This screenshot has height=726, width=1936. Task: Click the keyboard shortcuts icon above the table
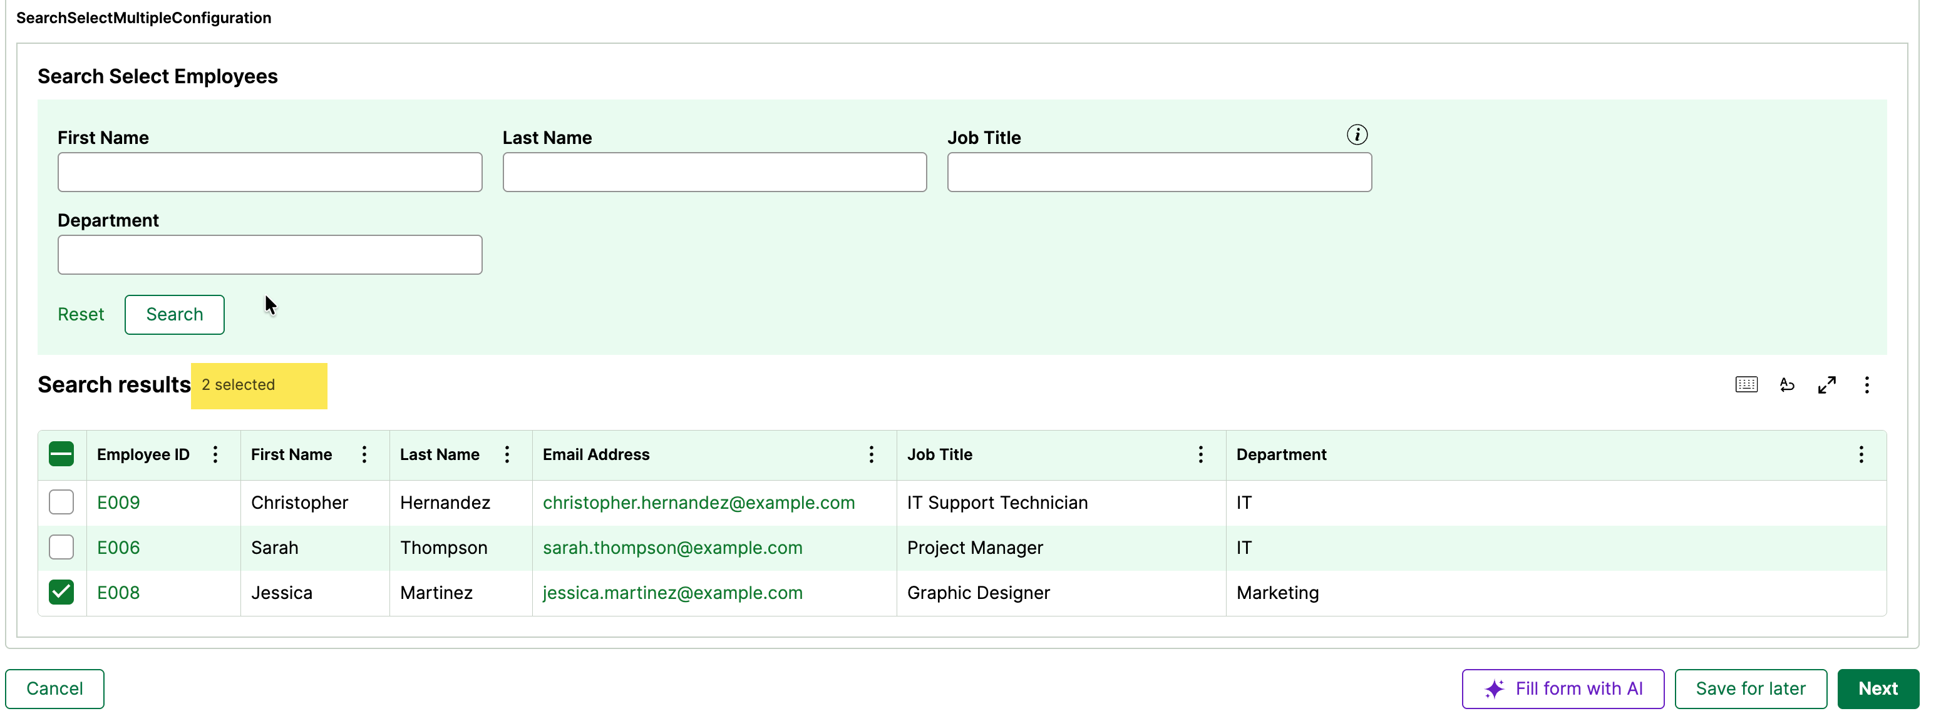click(x=1746, y=385)
